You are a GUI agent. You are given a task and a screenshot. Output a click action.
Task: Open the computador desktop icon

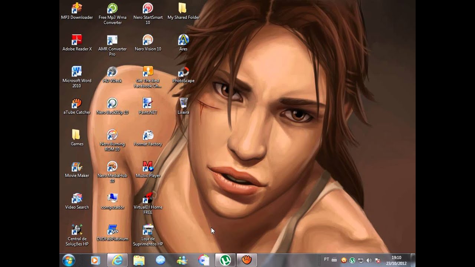112,201
